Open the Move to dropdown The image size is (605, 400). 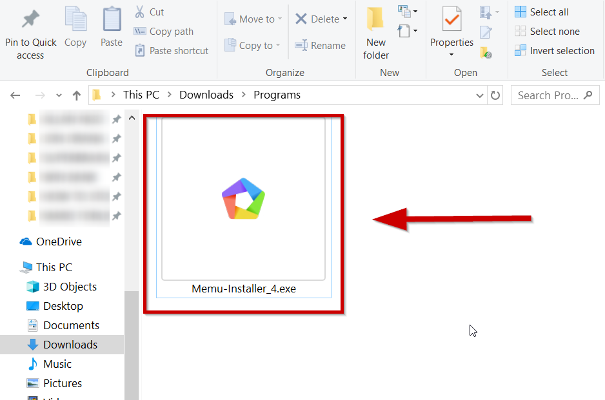(x=253, y=19)
